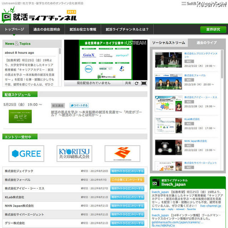Screen dimensions: 228x228
Task: Click the livech_japan Twitter avatar icon
Action: [156, 183]
